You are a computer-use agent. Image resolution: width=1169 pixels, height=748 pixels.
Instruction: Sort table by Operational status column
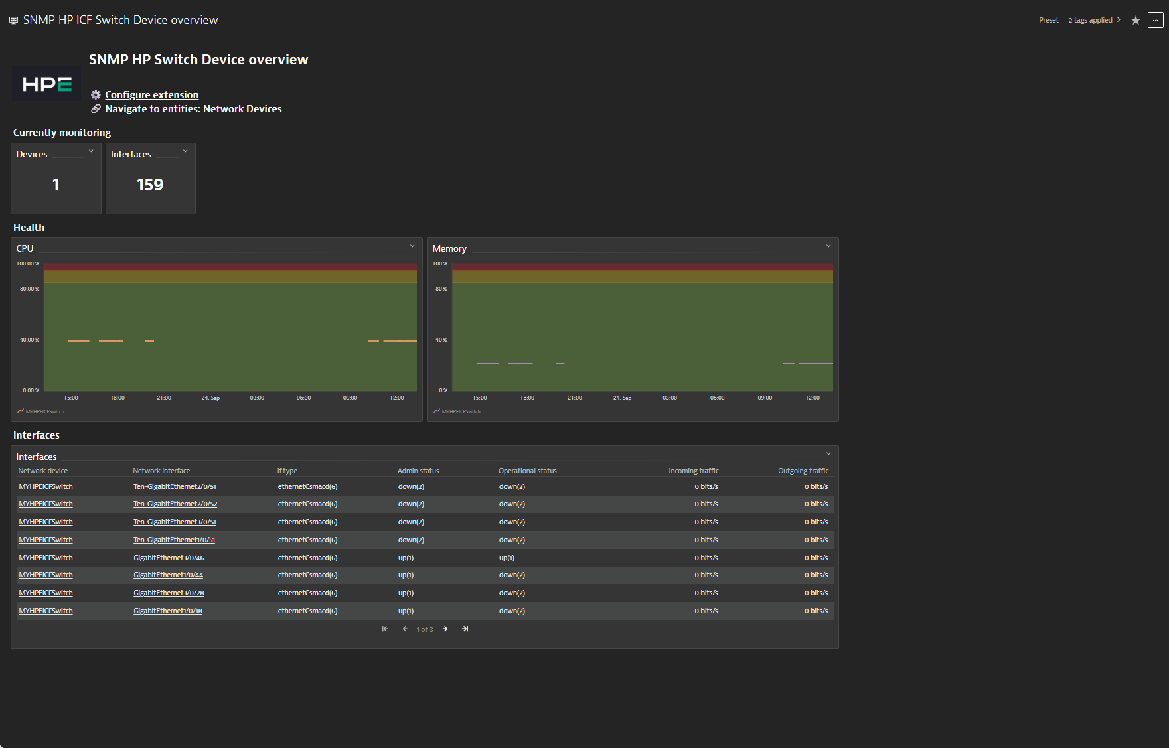click(x=527, y=471)
